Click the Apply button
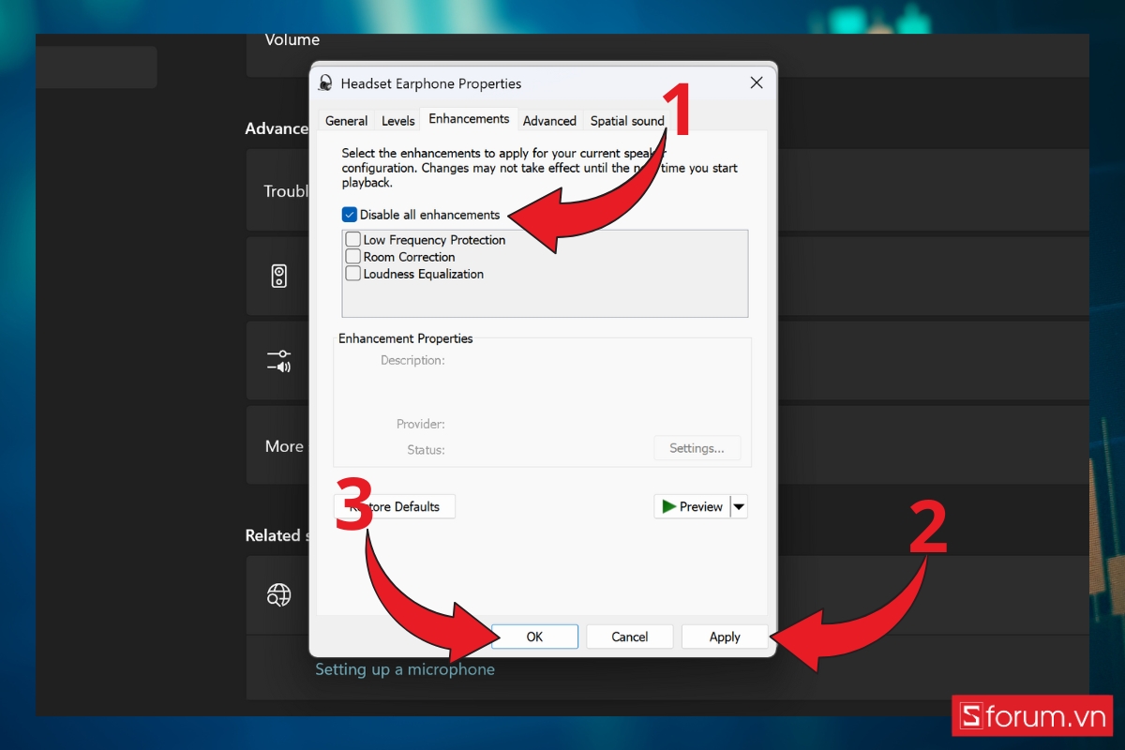 coord(725,637)
